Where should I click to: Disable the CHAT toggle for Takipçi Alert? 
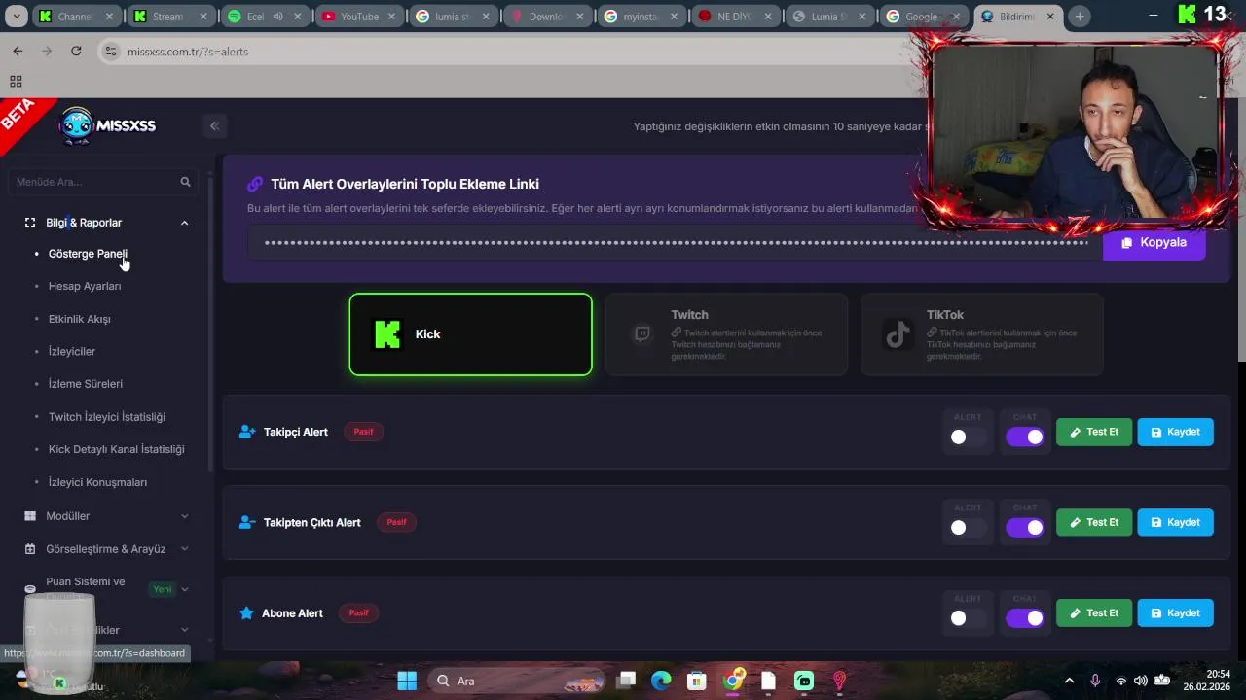point(1025,437)
